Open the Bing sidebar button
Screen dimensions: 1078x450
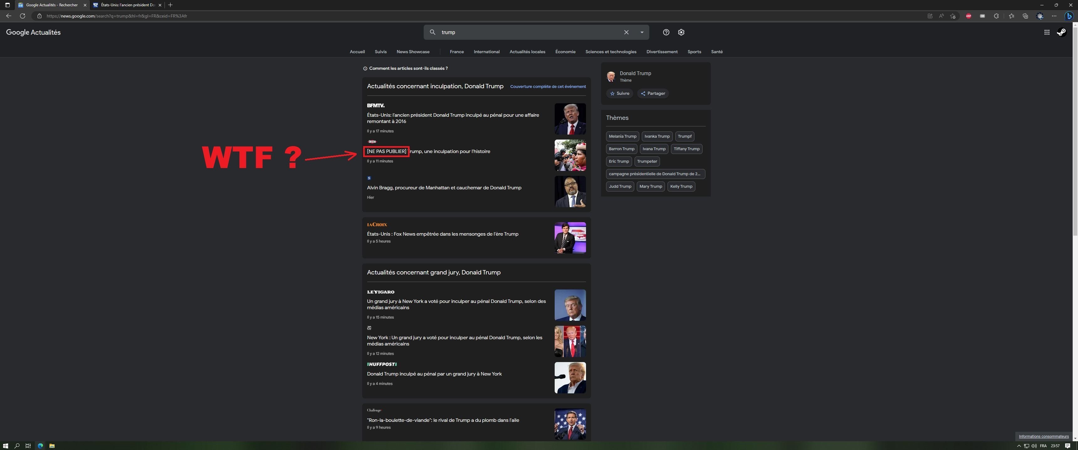click(x=1069, y=16)
